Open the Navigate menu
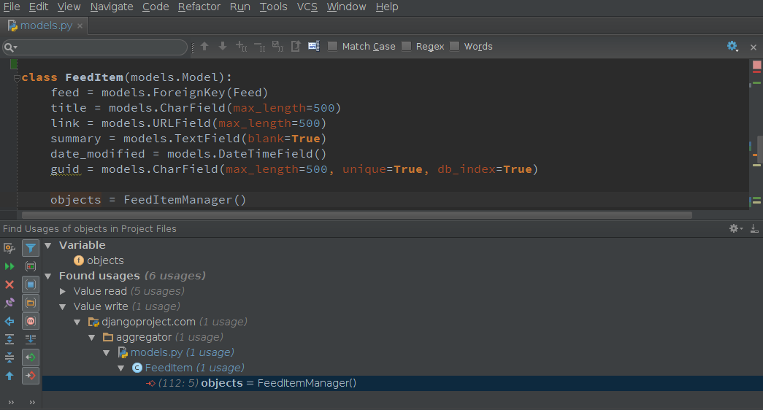 click(112, 7)
